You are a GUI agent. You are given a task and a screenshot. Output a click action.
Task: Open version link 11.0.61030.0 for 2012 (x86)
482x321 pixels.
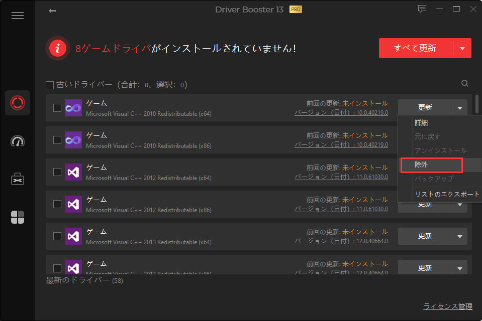[x=341, y=209]
